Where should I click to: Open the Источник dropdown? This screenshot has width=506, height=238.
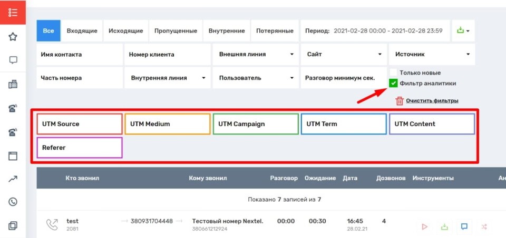coord(432,55)
